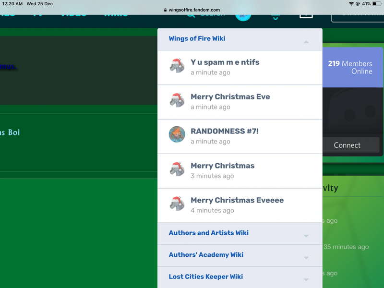This screenshot has width=384, height=288.
Task: Click the search magnifier icon in header
Action: coord(191,15)
